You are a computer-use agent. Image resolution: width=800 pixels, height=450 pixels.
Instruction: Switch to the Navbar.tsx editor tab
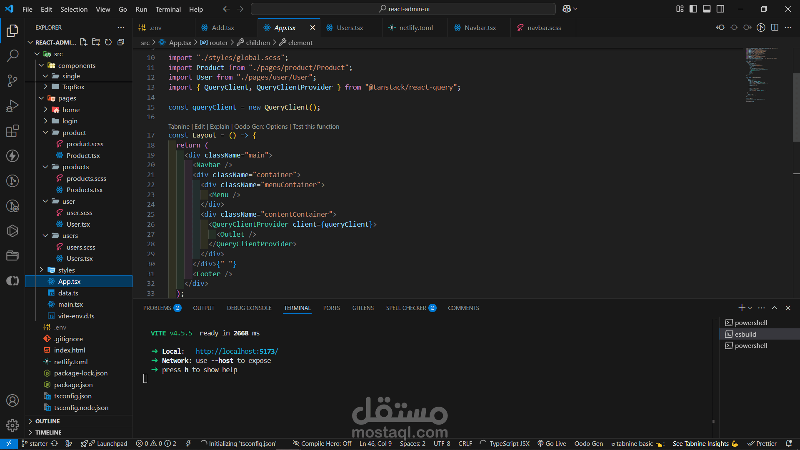(x=480, y=27)
